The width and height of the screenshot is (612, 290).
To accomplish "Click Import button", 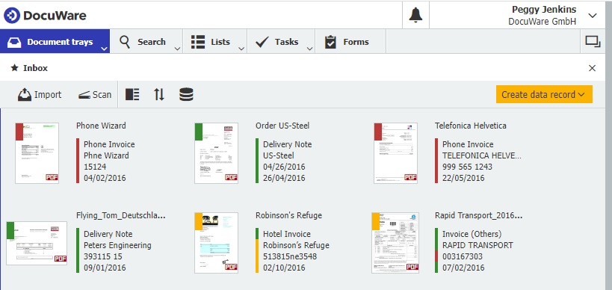I will point(40,94).
